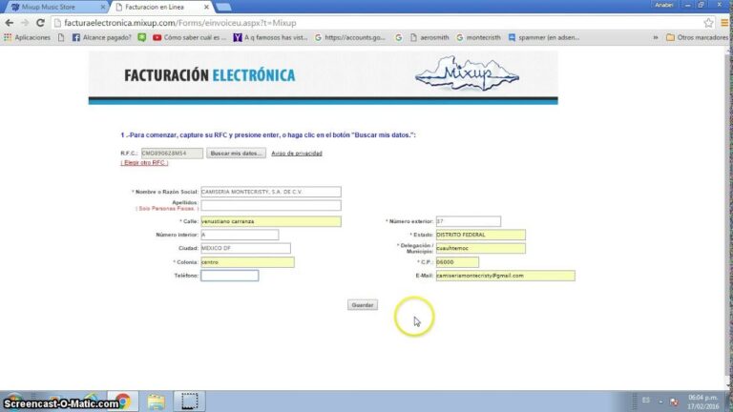Open the A q famosos has vist Yahoo bookmark
Image resolution: width=733 pixels, height=412 pixels.
pos(270,37)
